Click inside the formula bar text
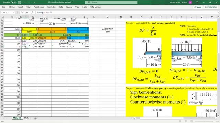 tap(44, 12)
